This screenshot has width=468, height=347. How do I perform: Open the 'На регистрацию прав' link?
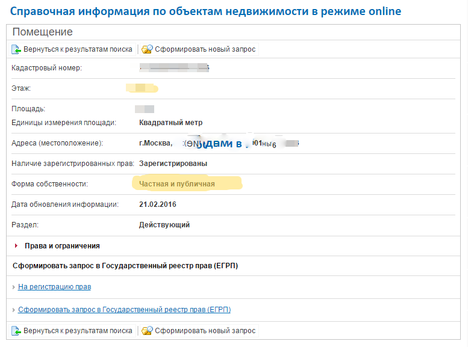54,287
